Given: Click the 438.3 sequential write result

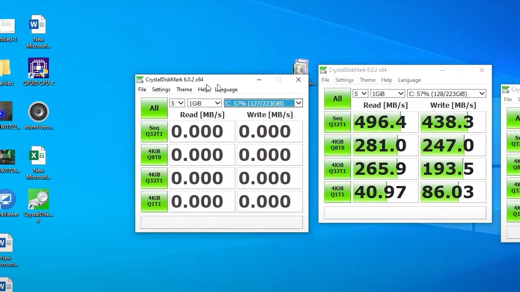Looking at the screenshot, I should point(453,122).
